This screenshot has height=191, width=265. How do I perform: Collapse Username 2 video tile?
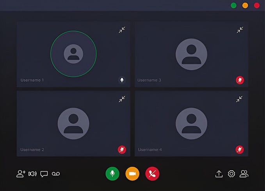tap(122, 99)
